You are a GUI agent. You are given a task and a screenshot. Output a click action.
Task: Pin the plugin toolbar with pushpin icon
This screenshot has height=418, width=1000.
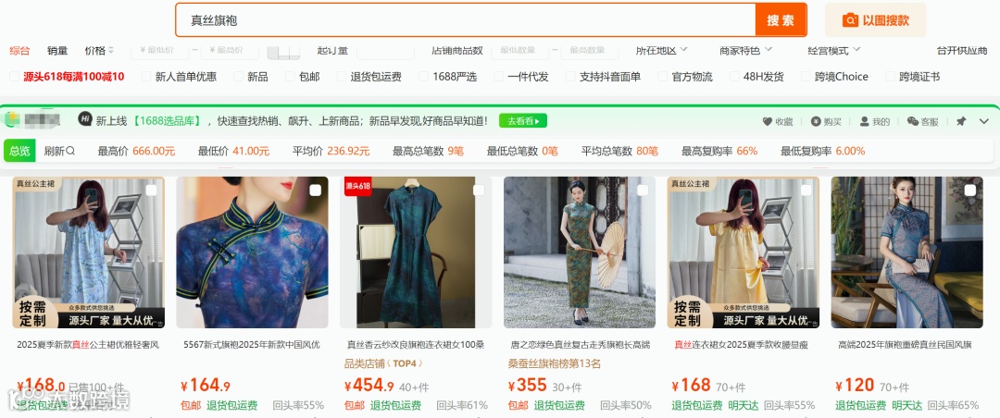click(x=961, y=121)
